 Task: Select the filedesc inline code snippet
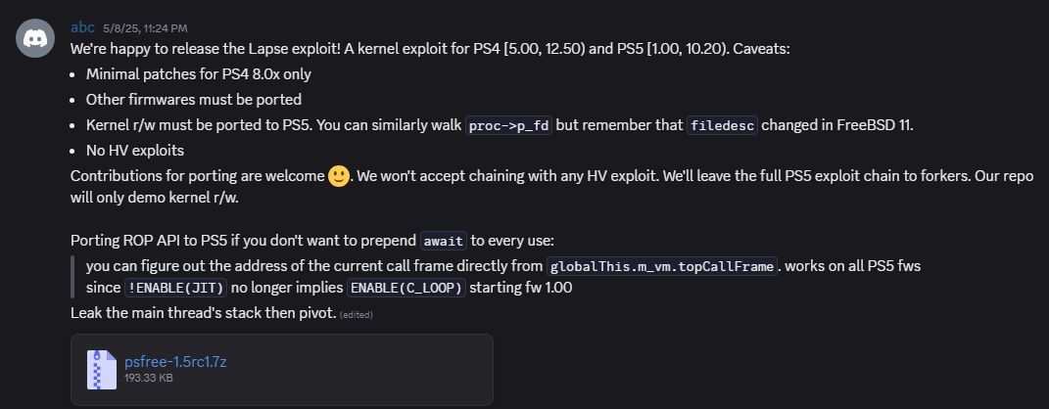pyautogui.click(x=723, y=125)
